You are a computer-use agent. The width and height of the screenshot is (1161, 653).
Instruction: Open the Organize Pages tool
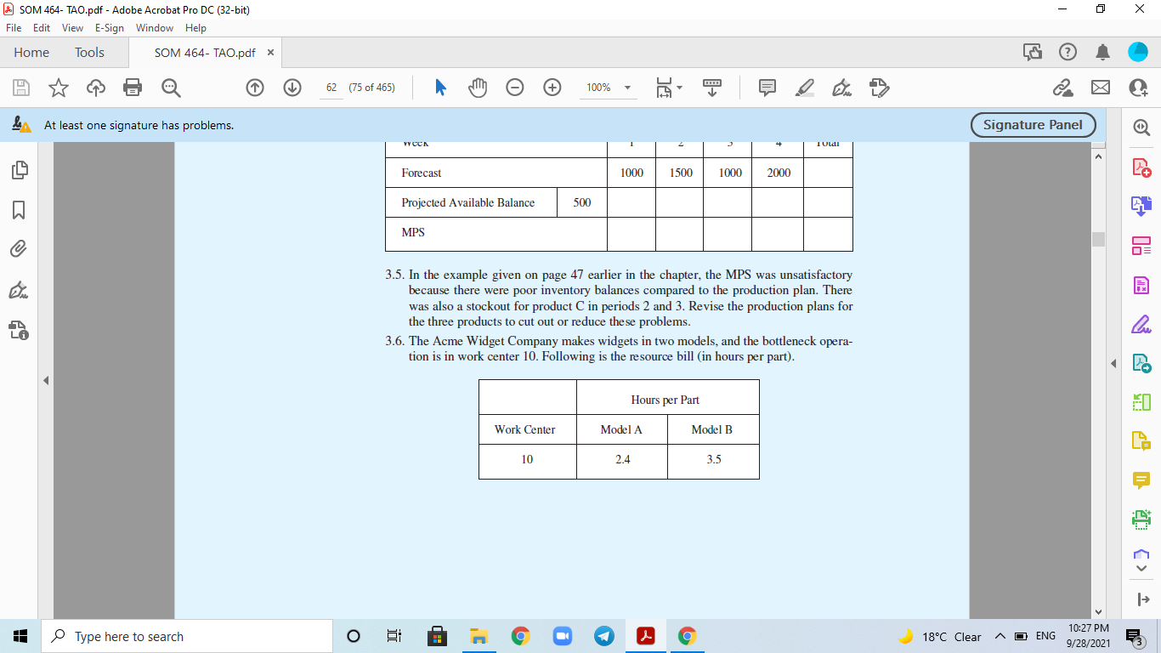click(x=1141, y=246)
